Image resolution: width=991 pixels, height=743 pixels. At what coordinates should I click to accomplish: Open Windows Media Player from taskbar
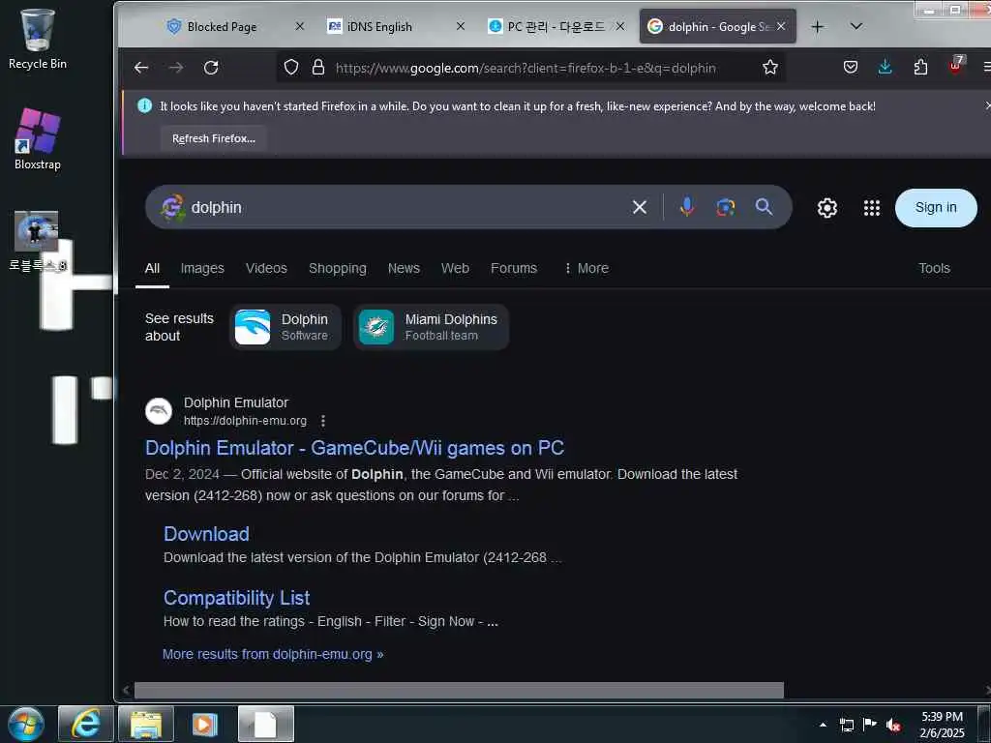point(205,724)
